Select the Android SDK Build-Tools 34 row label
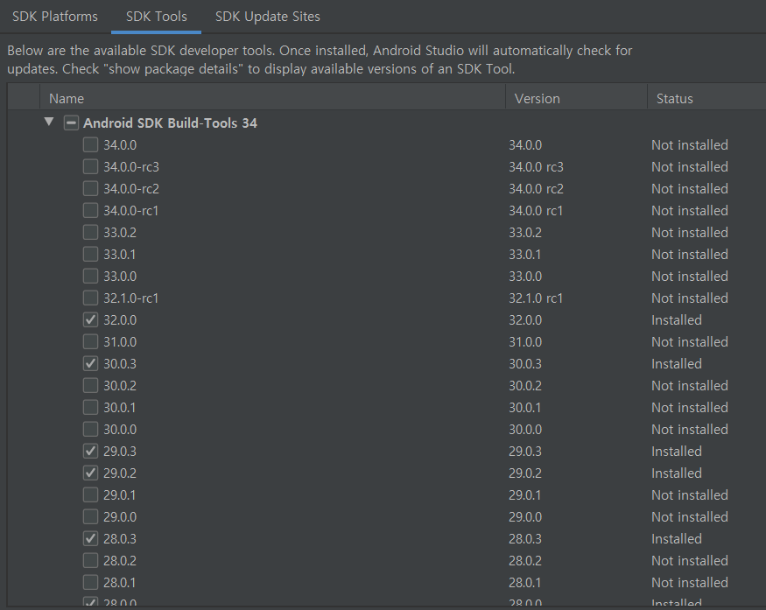This screenshot has width=766, height=610. point(170,123)
